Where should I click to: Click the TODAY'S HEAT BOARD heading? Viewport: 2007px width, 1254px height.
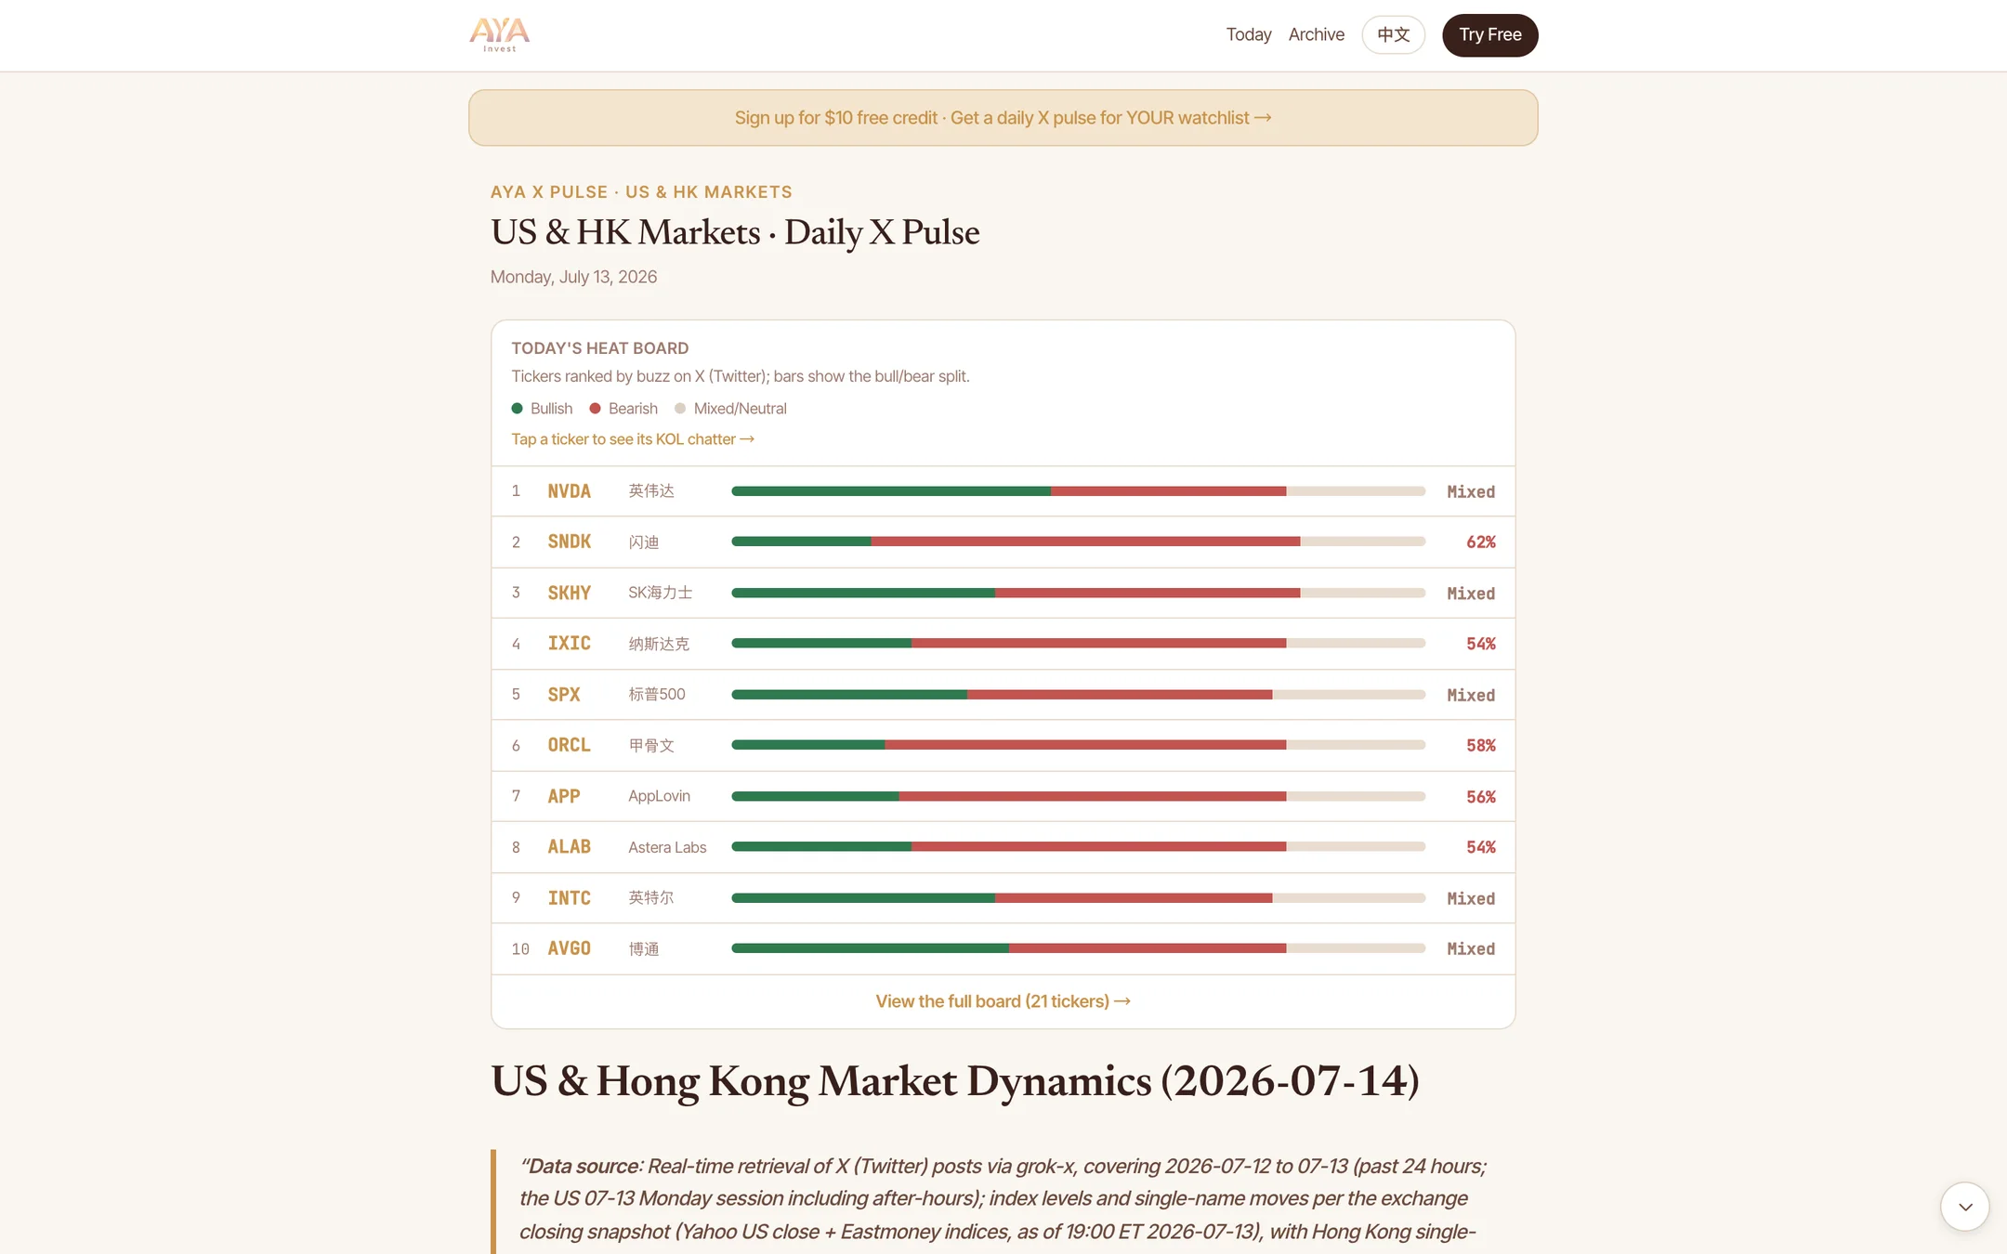pos(600,348)
